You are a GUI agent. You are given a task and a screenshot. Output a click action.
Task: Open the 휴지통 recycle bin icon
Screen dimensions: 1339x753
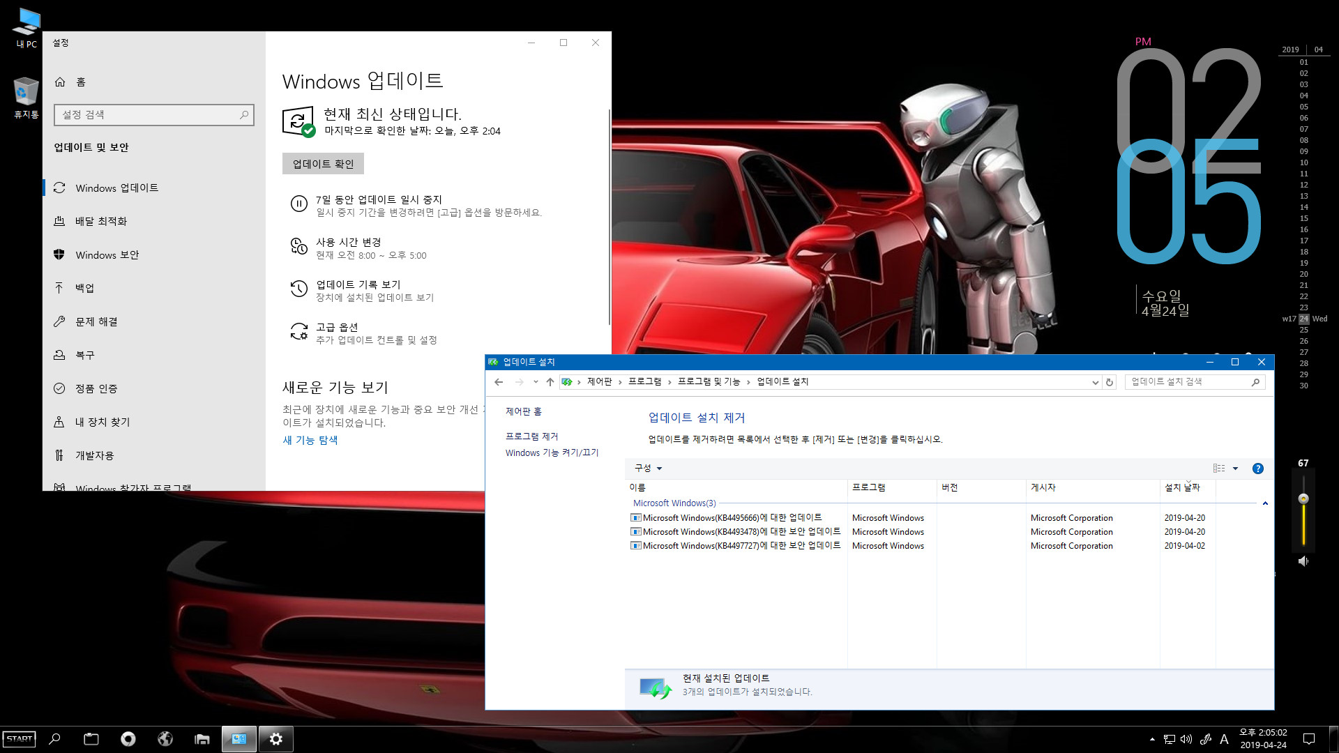tap(27, 98)
